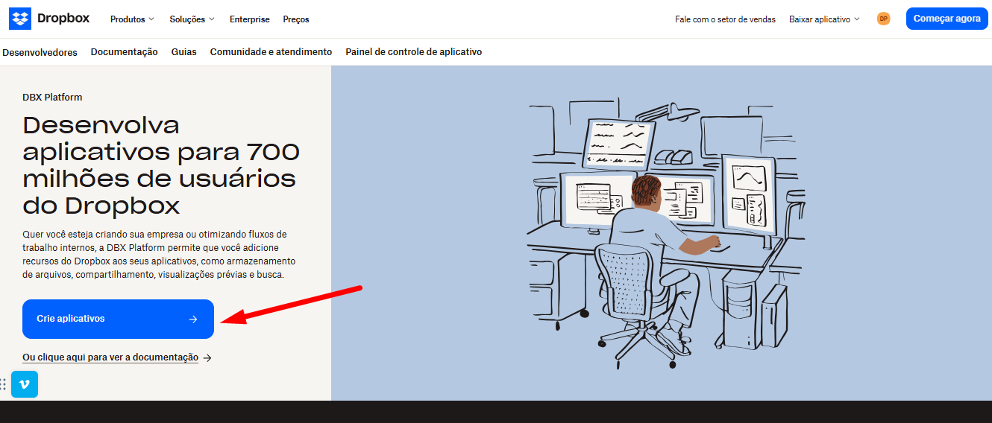Click arrow icon next to documentation link
The height and width of the screenshot is (423, 992).
click(207, 357)
